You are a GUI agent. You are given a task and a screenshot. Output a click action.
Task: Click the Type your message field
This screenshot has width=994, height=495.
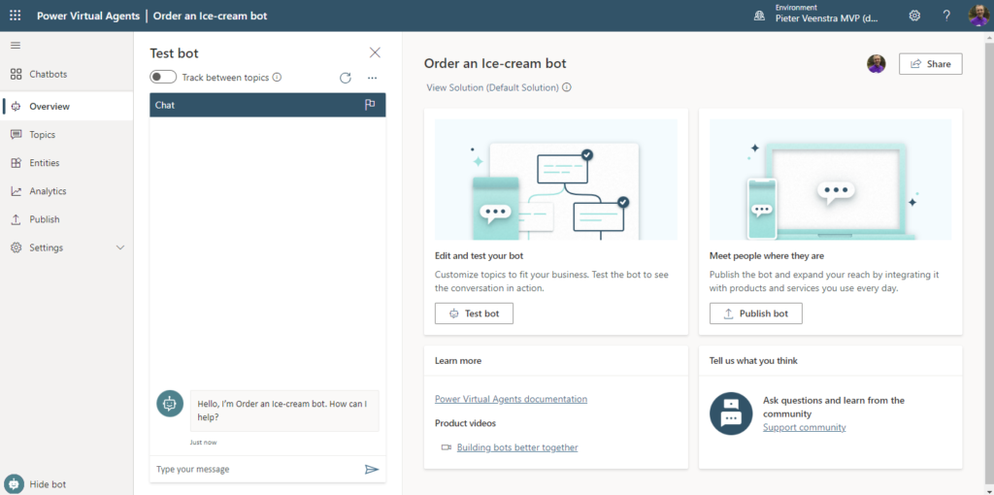(256, 469)
